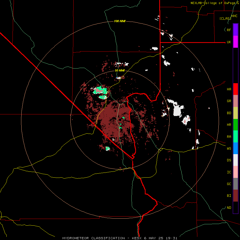Click the BI dark red legend swatch
Screen dimensions: 240x240
235,196
